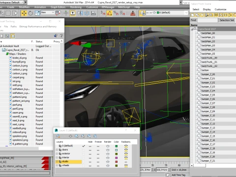
Task: Click the Mirror tool icon
Action: 80,13
